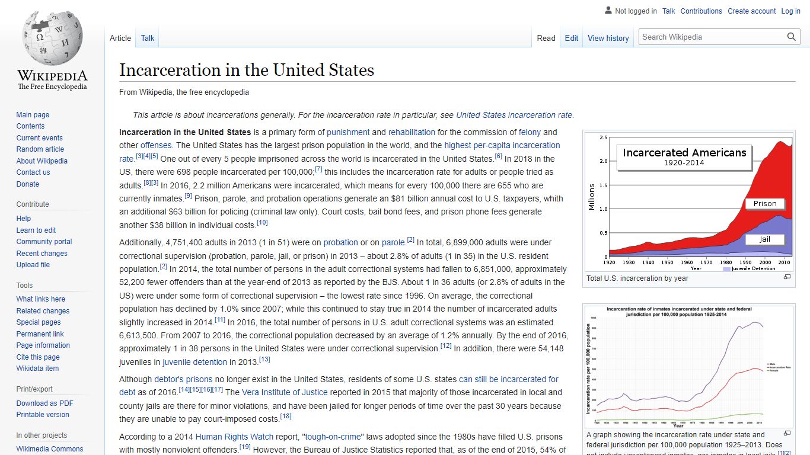Click the search magnifying glass icon
The image size is (810, 455).
click(792, 37)
